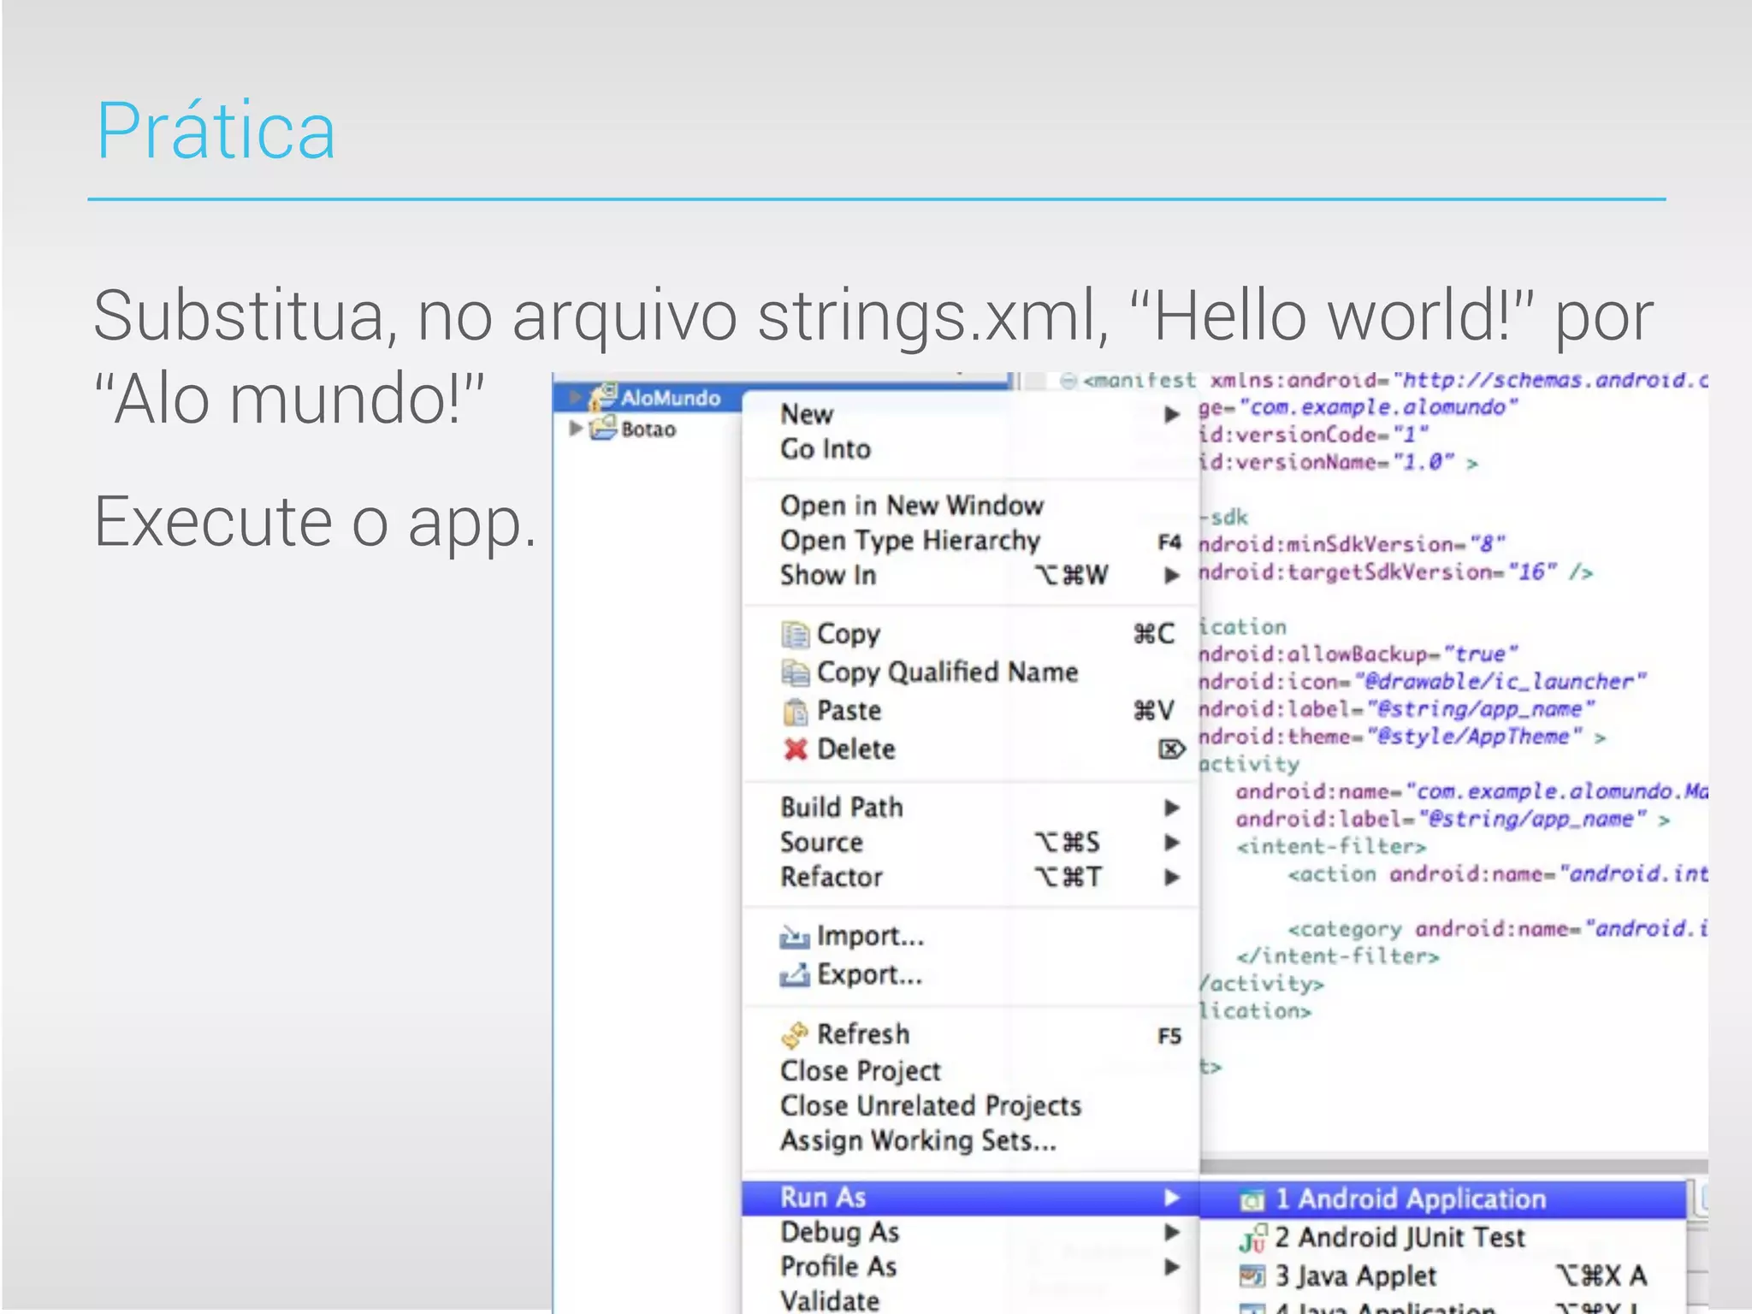
Task: Choose Copy Qualified Name
Action: point(971,672)
